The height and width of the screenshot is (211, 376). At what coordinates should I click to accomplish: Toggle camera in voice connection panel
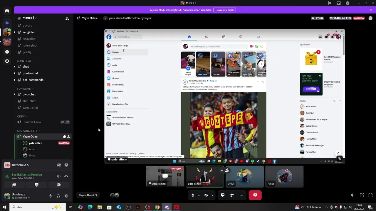(x=14, y=185)
